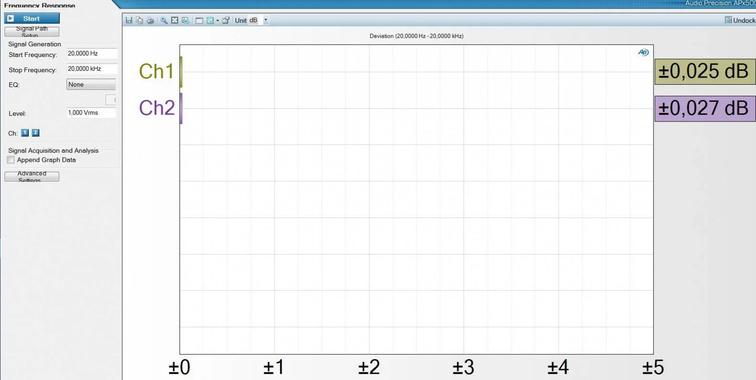Screen dimensions: 756x380
Task: Click the Deviation graph title
Action: click(x=416, y=36)
